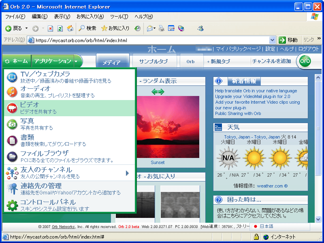Image resolution: width=324 pixels, height=243 pixels.
Task: Click the status bar padlock security icon
Action: 256,237
